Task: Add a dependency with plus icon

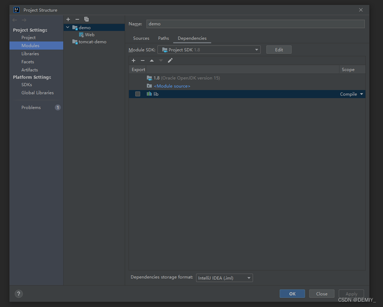Action: click(x=133, y=60)
